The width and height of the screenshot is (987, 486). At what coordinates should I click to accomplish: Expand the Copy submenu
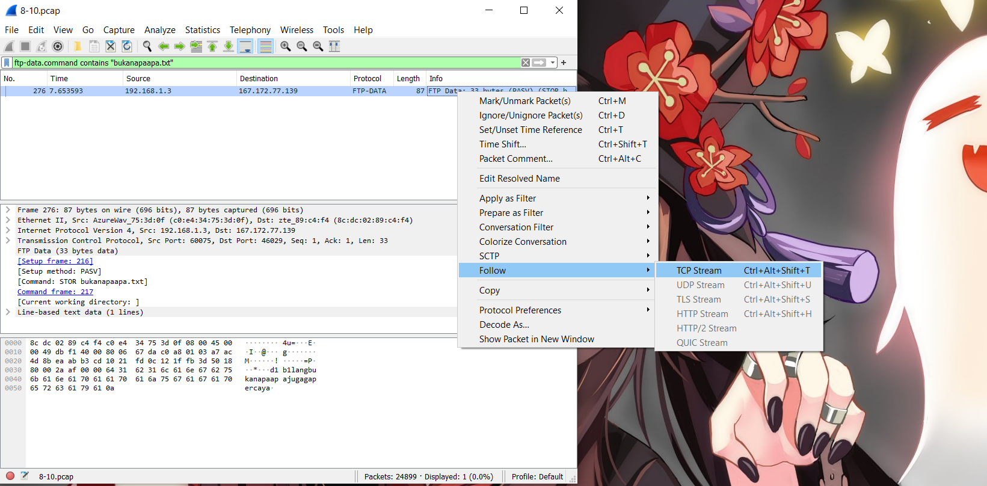(558, 291)
